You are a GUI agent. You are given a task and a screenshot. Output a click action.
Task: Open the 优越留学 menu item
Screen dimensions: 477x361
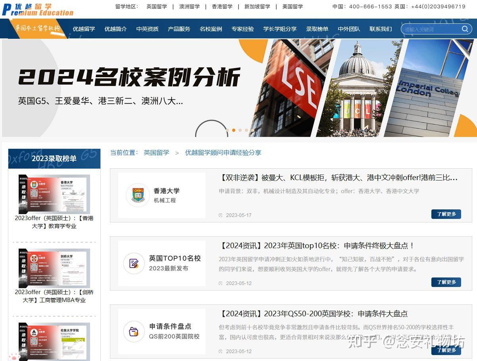coord(84,29)
